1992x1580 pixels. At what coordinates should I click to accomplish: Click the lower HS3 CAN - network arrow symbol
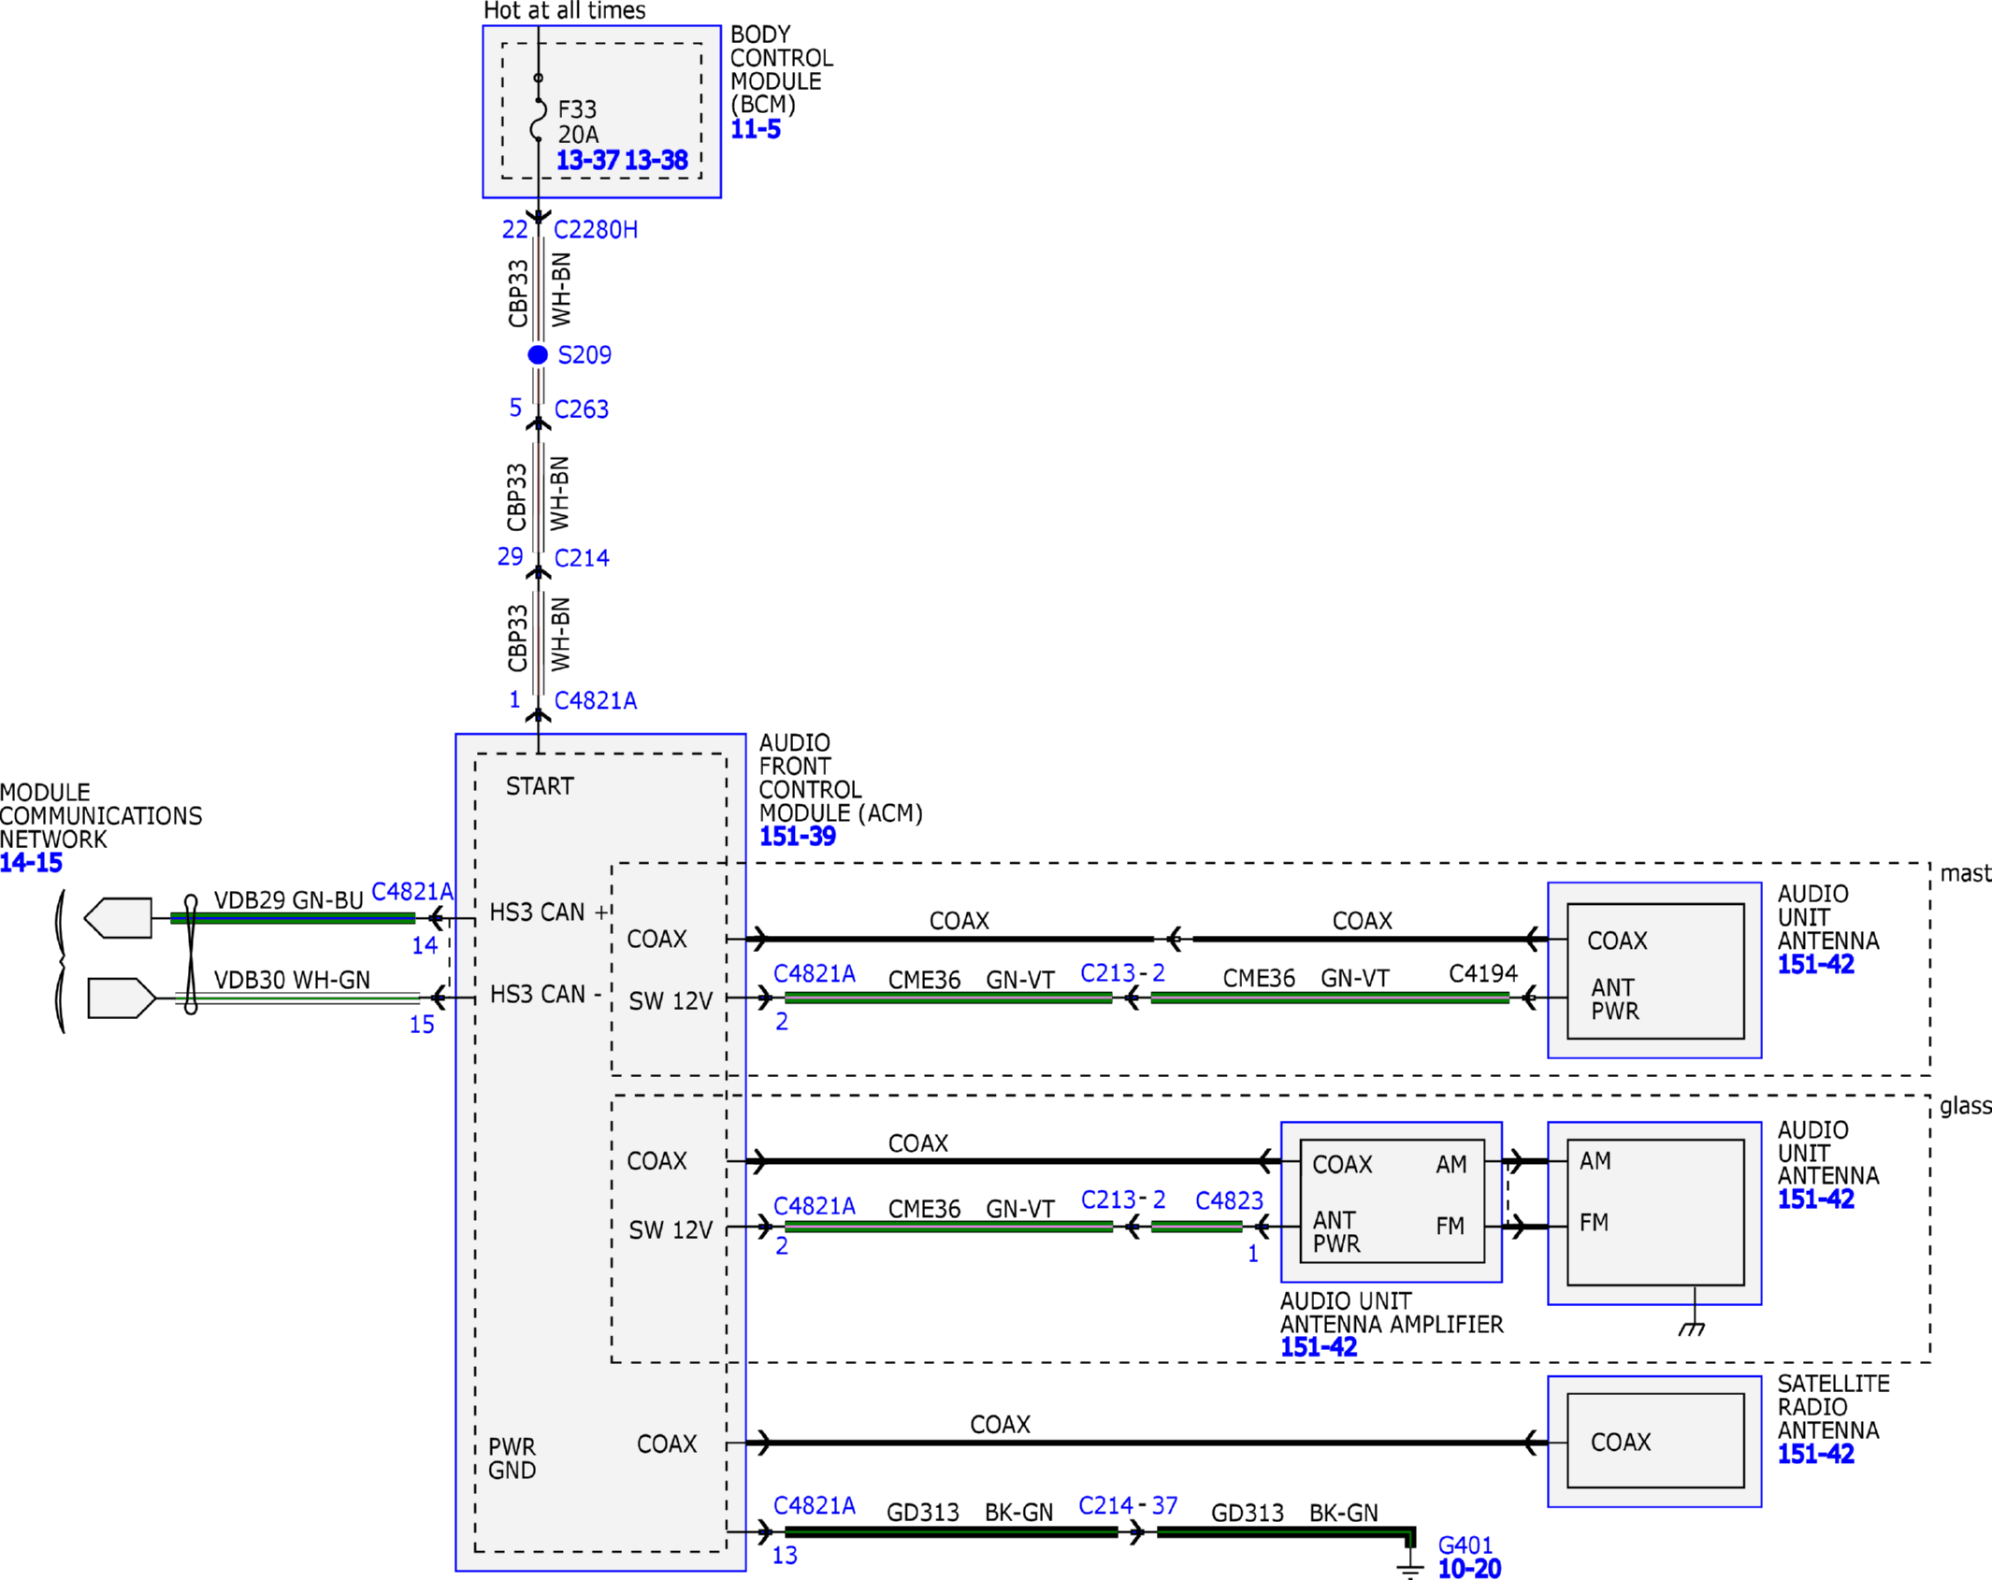coord(122,998)
